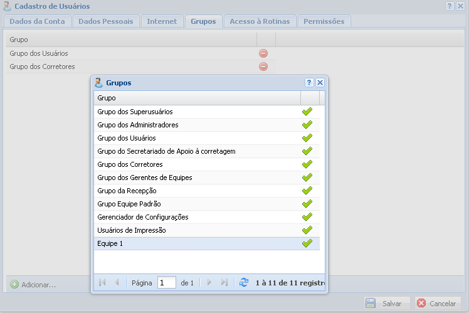The width and height of the screenshot is (469, 313).
Task: Go to Acesso à Rotinas tab
Action: pyautogui.click(x=260, y=21)
